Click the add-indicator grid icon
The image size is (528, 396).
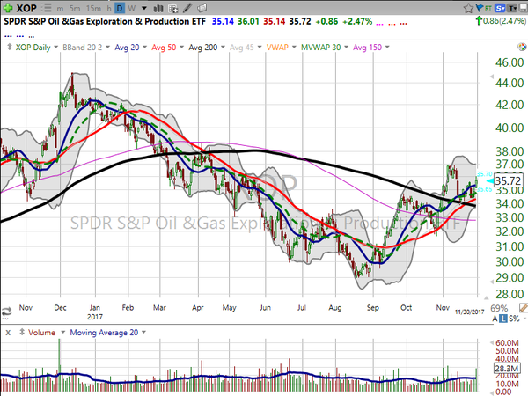[x=173, y=8]
